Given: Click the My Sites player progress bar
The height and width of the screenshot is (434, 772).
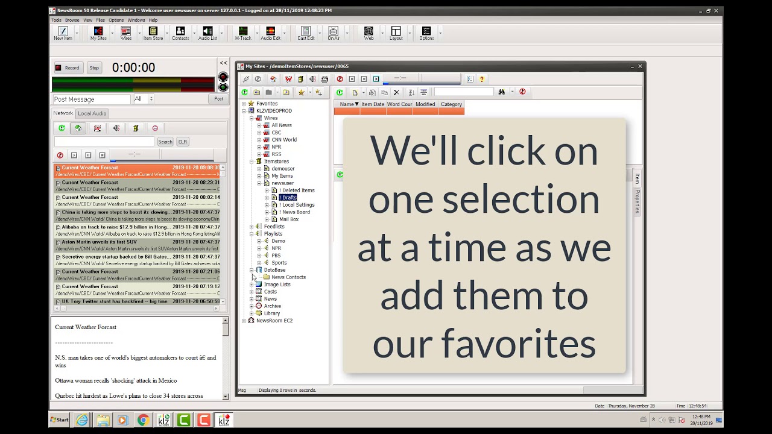Looking at the screenshot, I should coord(422,84).
